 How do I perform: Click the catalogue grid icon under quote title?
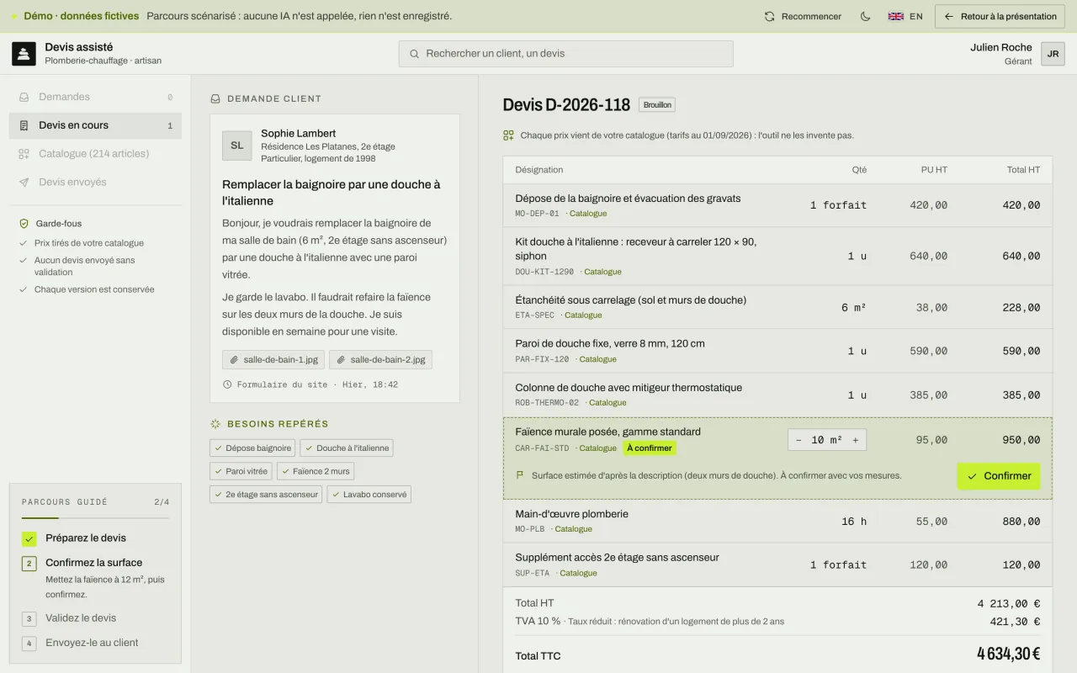tap(508, 135)
